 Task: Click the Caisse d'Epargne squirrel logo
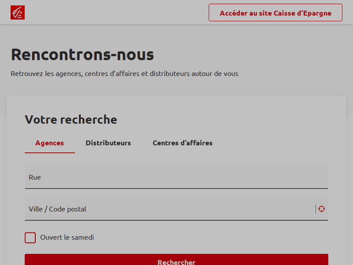17,13
